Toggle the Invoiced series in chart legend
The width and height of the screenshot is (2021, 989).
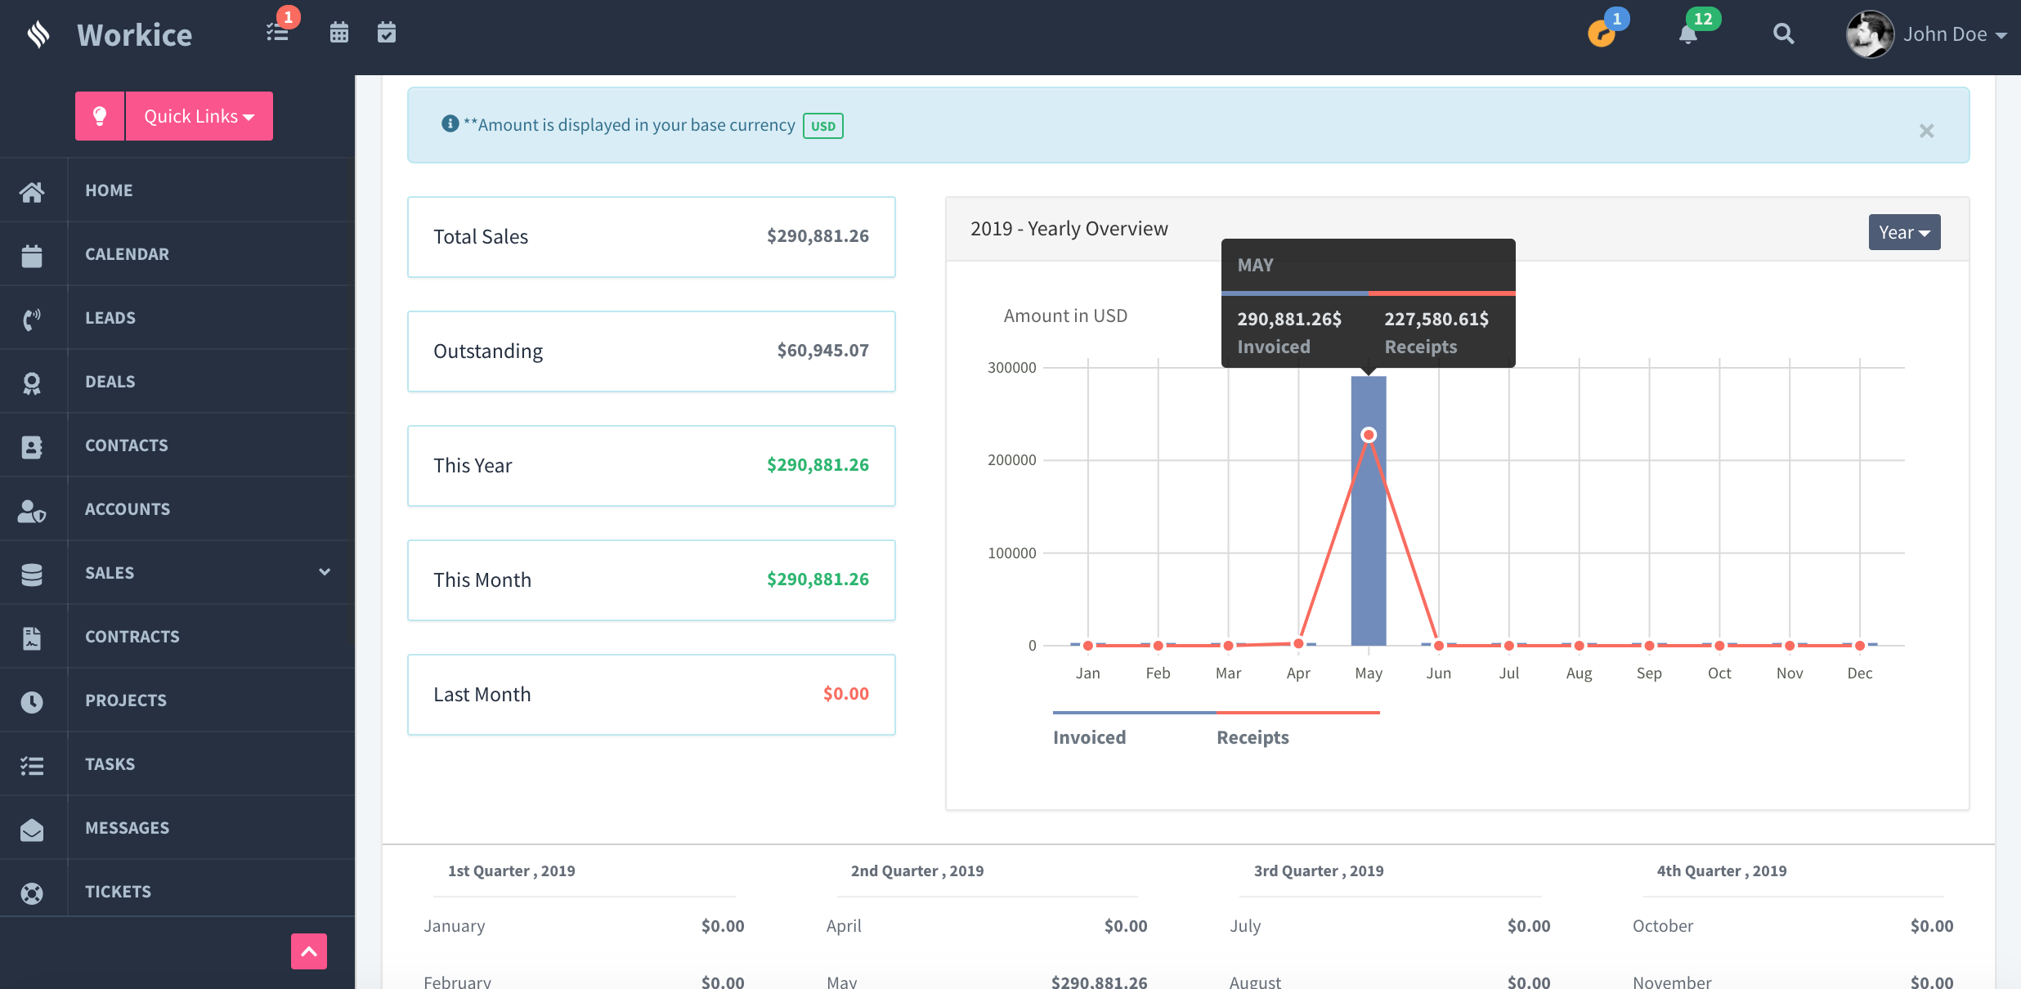point(1089,737)
